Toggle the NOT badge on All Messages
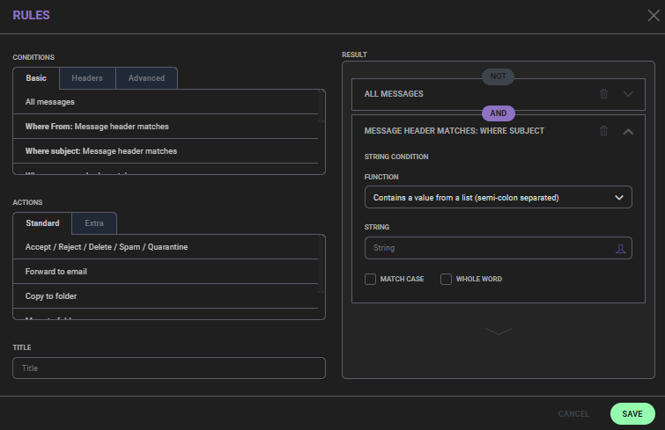This screenshot has width=665, height=430. pyautogui.click(x=498, y=77)
